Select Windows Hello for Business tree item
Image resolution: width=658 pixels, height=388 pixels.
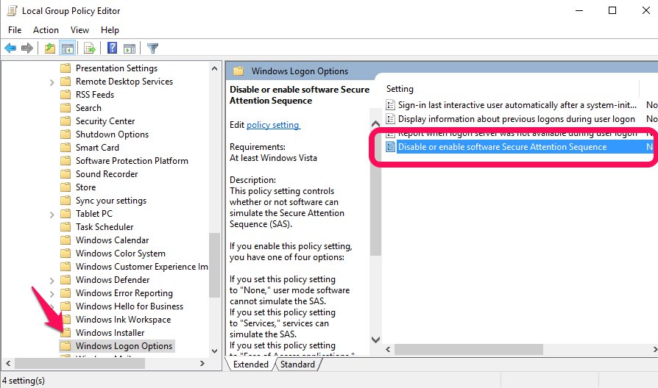coord(130,306)
